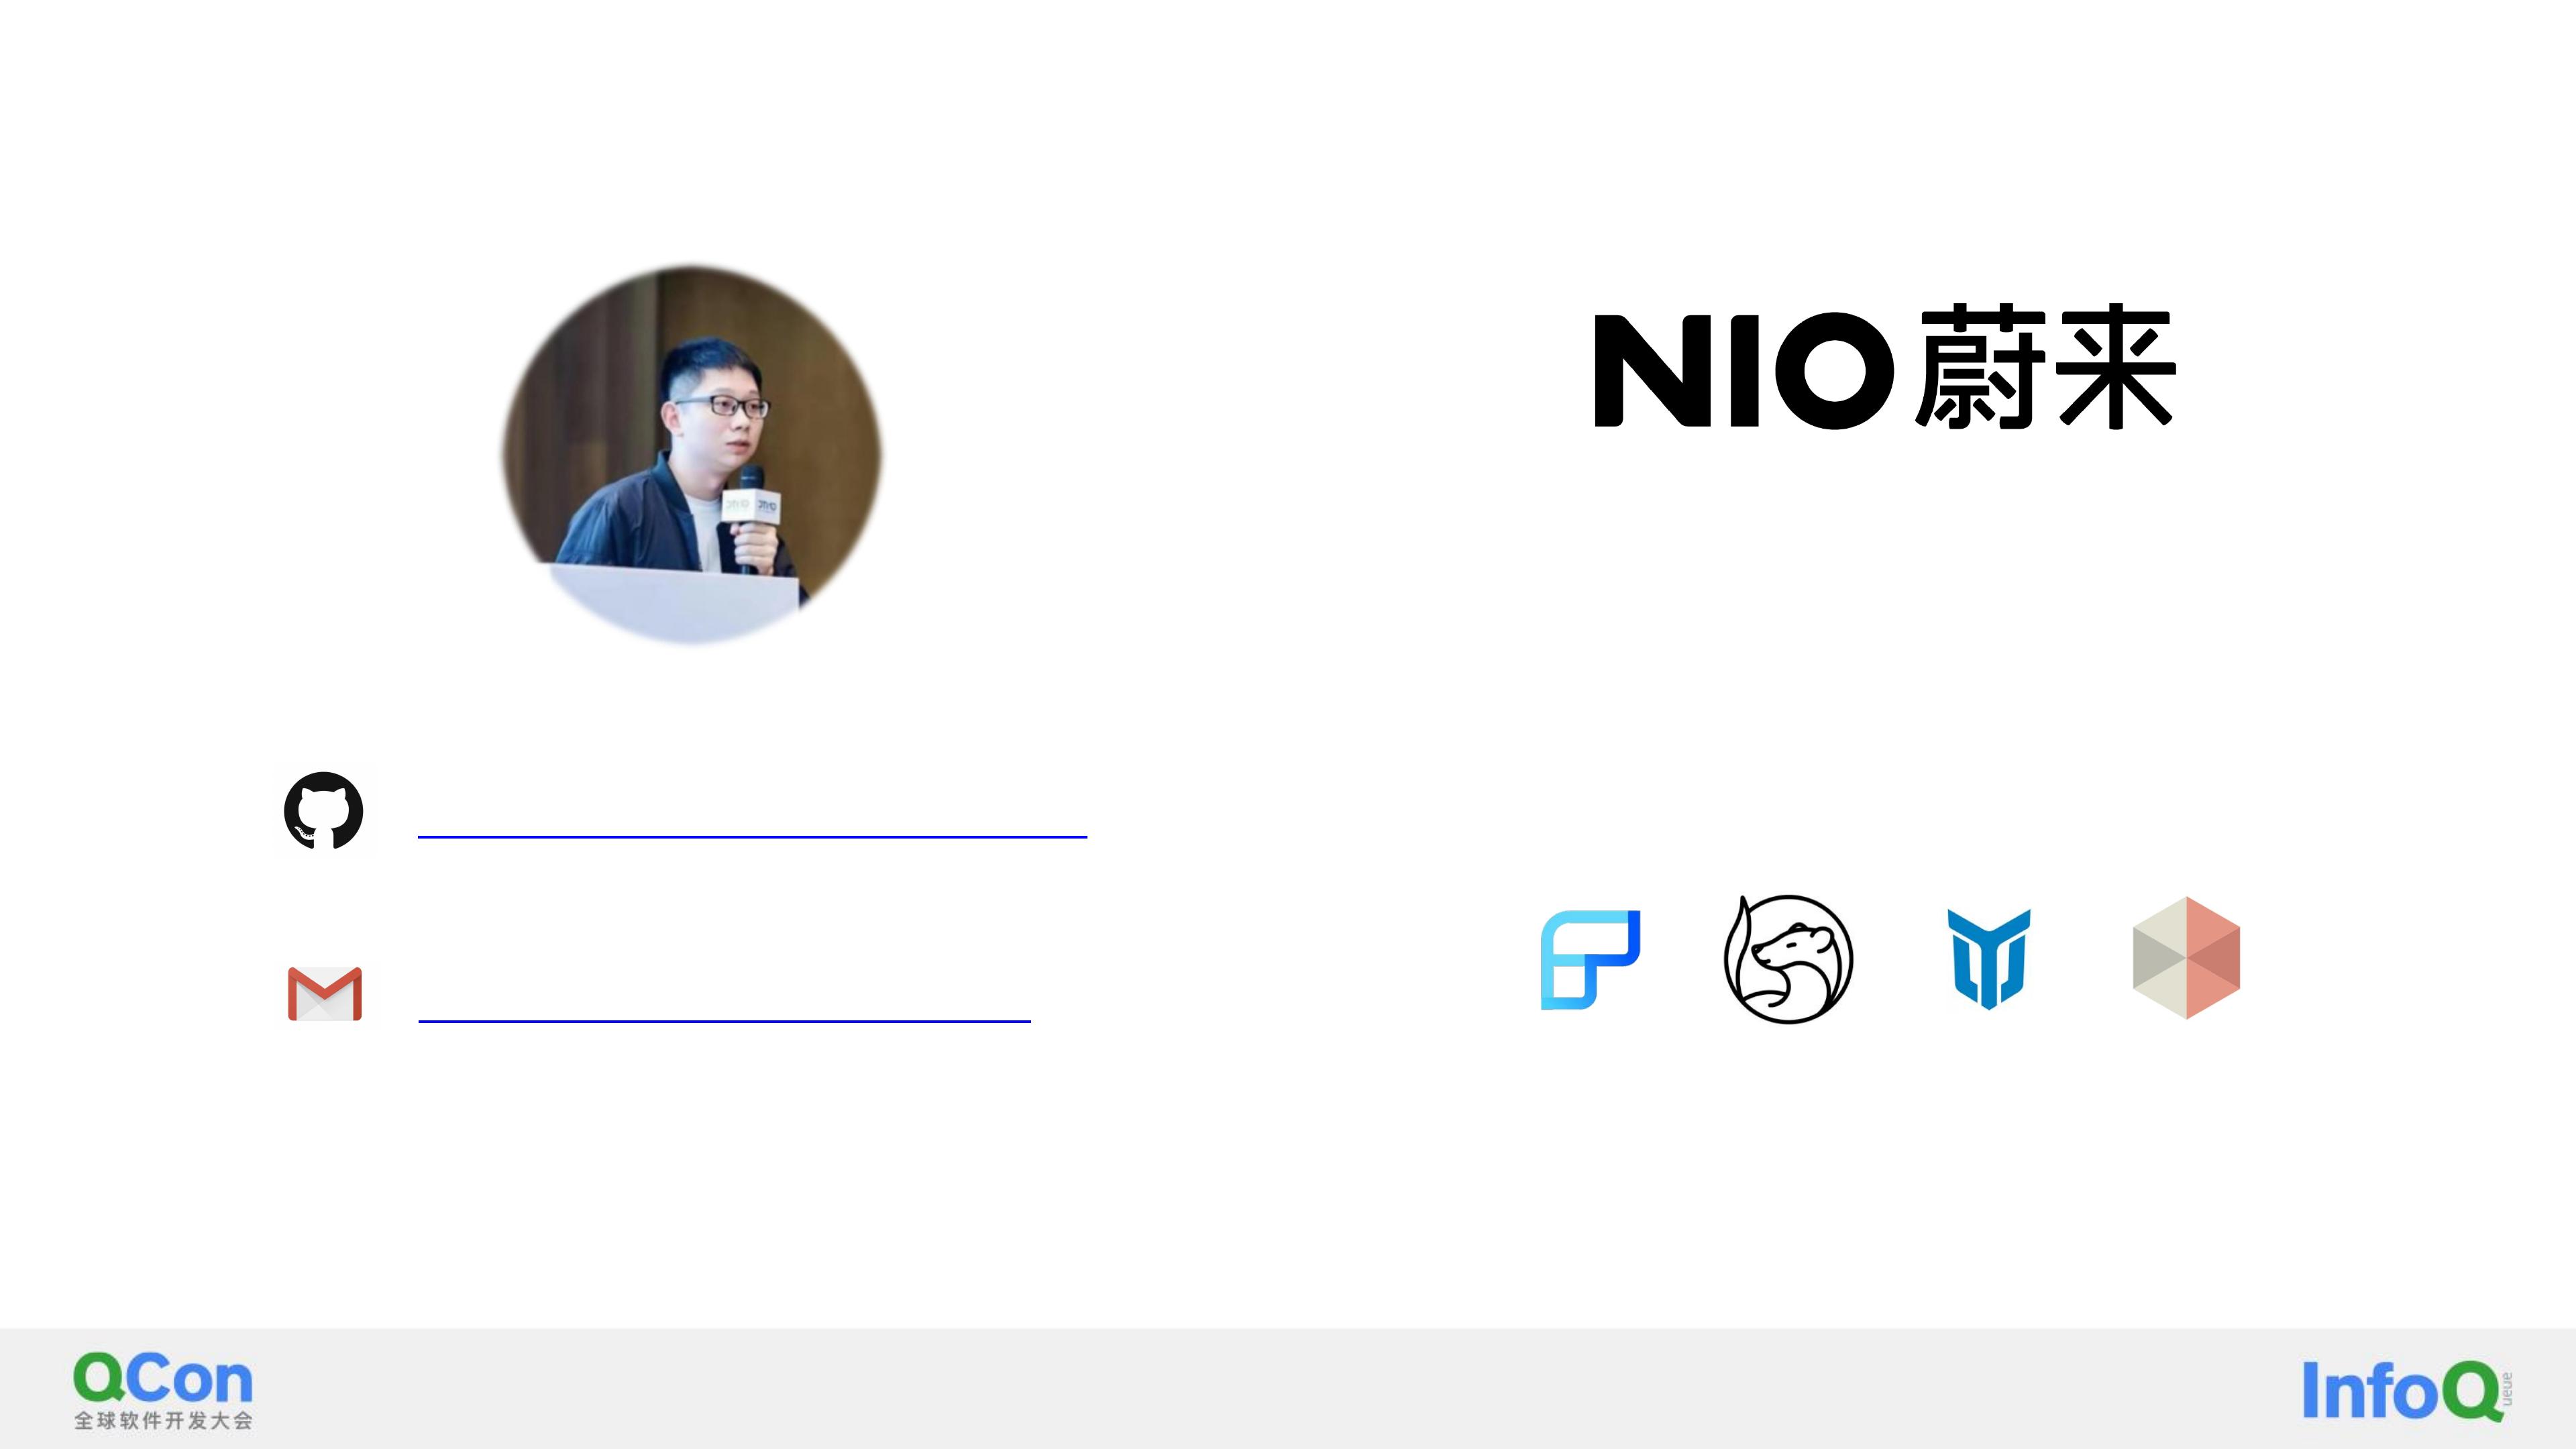Click the white podium in the speaker photo
Image resolution: width=2576 pixels, height=1449 pixels.
click(675, 602)
